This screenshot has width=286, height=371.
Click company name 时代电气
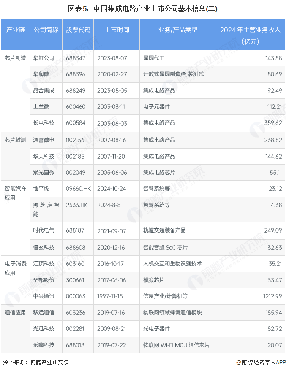(44, 230)
